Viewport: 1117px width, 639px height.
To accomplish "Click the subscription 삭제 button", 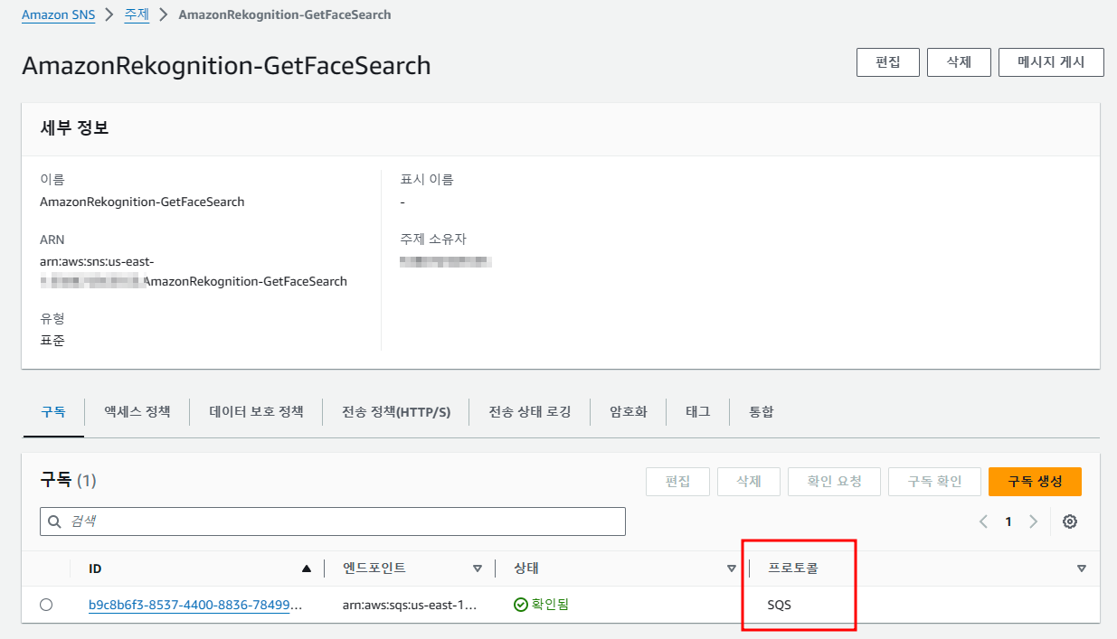I will [749, 482].
